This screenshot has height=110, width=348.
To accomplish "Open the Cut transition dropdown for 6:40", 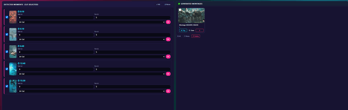I will (92, 57).
